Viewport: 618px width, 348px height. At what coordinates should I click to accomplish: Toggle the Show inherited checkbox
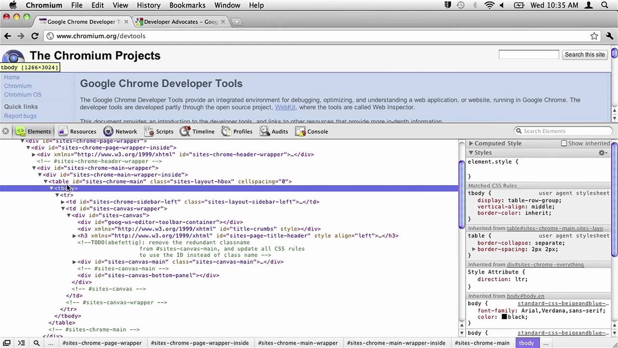pos(564,144)
